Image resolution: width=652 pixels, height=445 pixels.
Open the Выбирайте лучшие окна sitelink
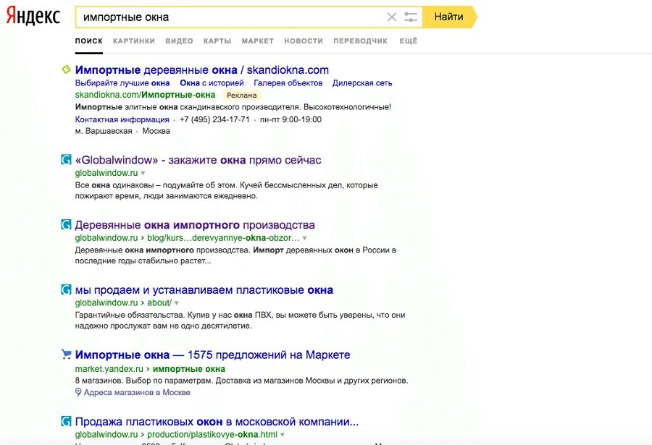coord(122,82)
